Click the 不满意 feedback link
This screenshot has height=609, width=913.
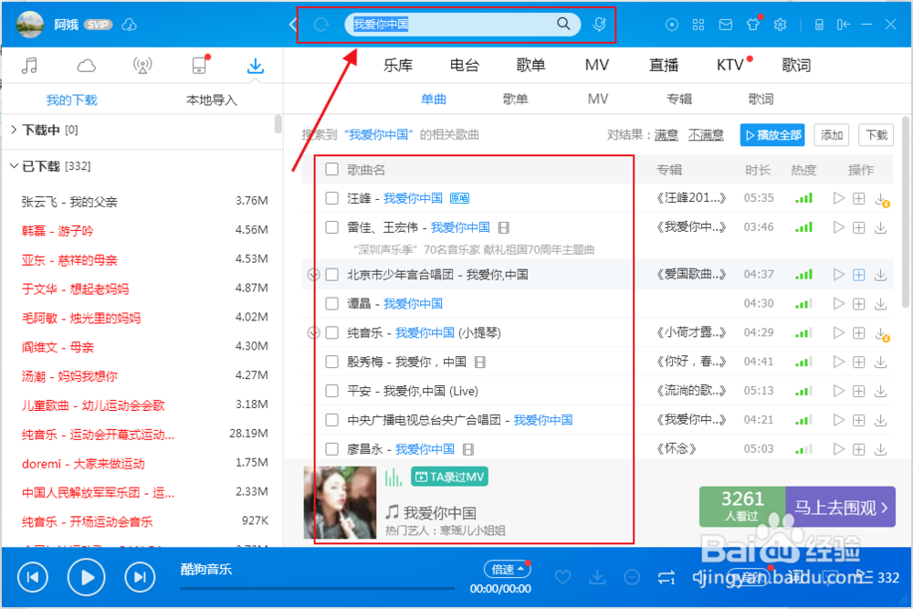[706, 135]
